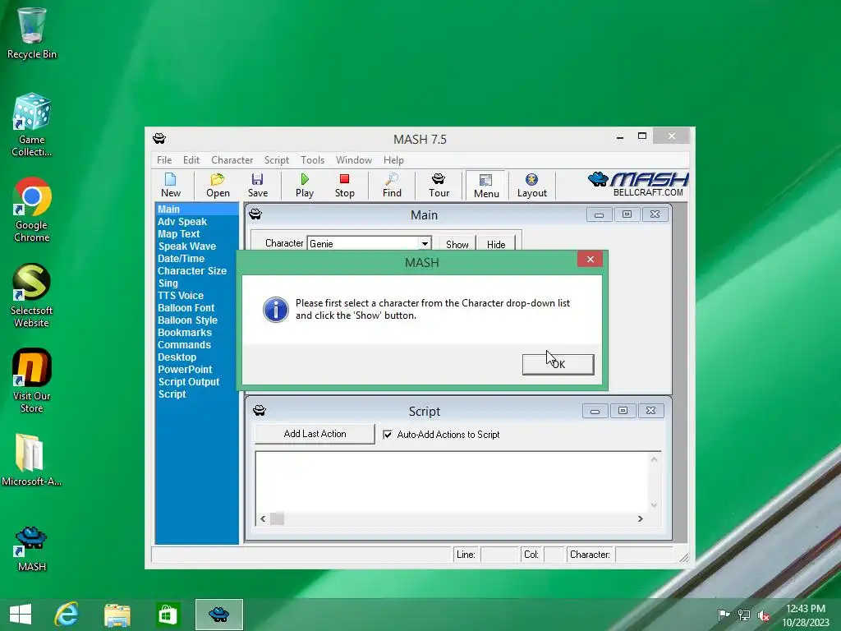This screenshot has height=631, width=841.
Task: Toggle the Menu toolbar button
Action: (486, 186)
